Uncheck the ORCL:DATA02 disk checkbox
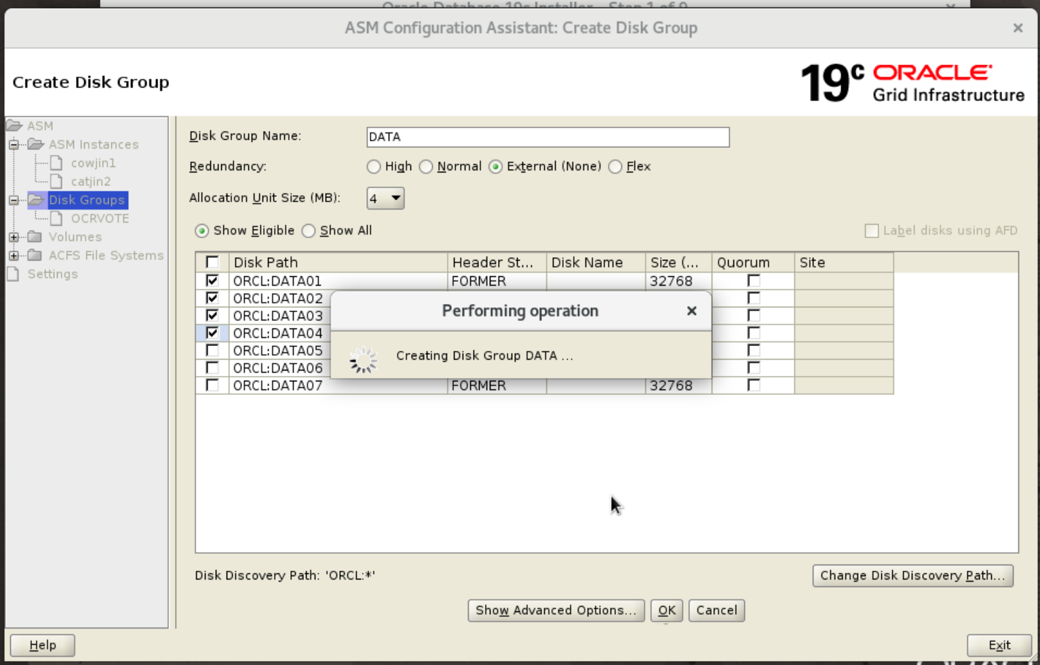Image resolution: width=1040 pixels, height=665 pixels. (212, 298)
